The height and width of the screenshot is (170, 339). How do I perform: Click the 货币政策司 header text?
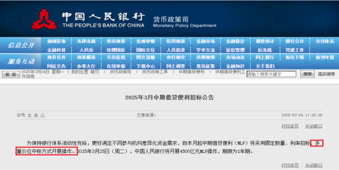point(171,20)
